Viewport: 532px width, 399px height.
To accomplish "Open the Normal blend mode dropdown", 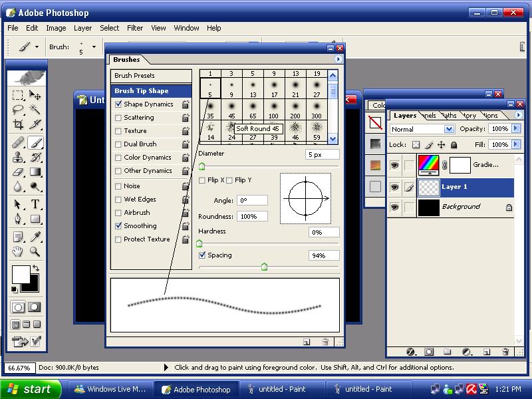I will [449, 129].
